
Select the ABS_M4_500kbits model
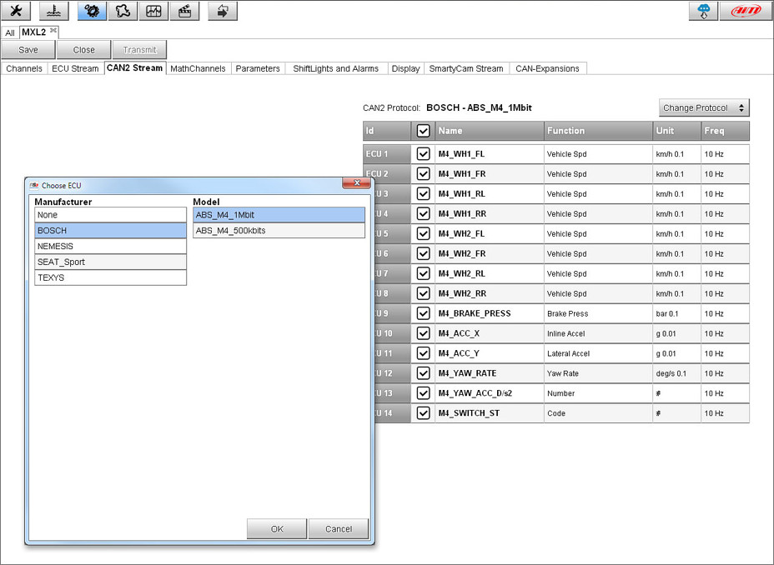click(279, 231)
